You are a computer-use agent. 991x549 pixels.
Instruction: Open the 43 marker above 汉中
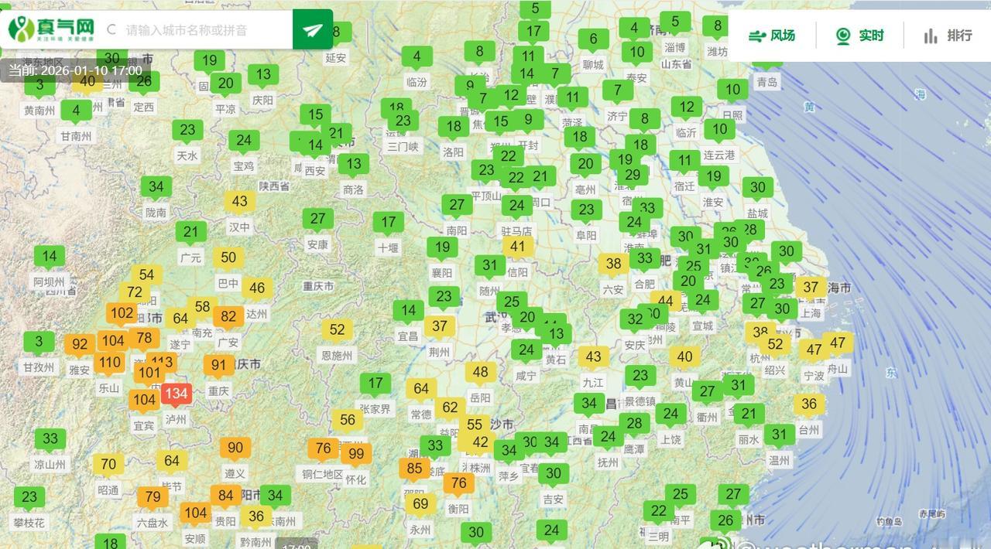(x=240, y=203)
